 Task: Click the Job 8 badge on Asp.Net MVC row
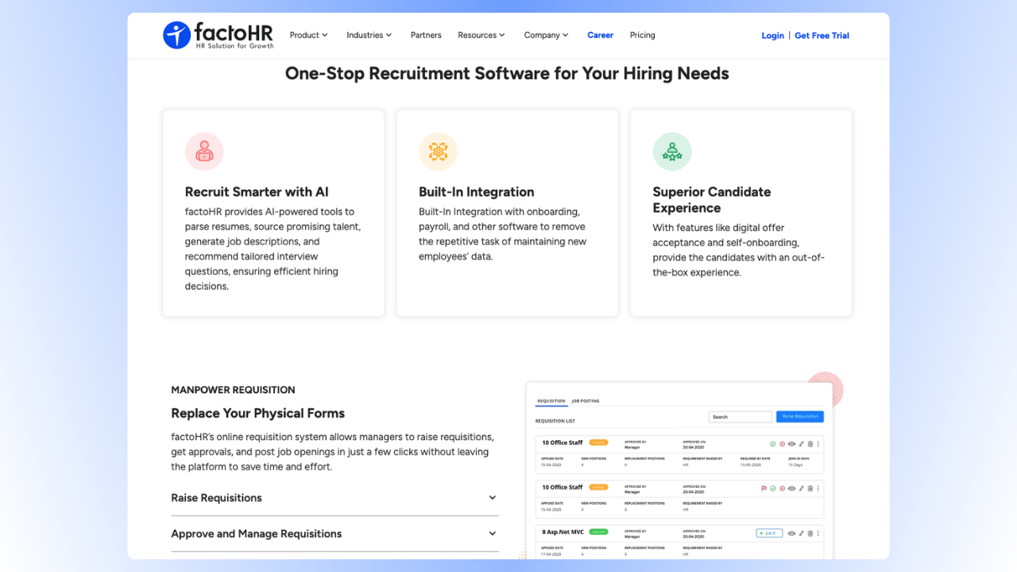pyautogui.click(x=768, y=533)
